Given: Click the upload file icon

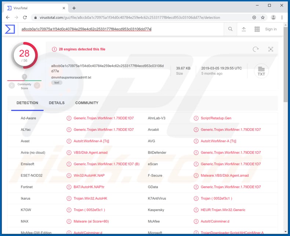Looking at the screenshot, I should (x=244, y=29).
